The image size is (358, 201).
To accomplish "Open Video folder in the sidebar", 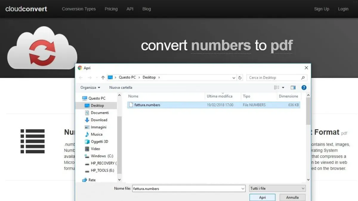I will point(92,149).
